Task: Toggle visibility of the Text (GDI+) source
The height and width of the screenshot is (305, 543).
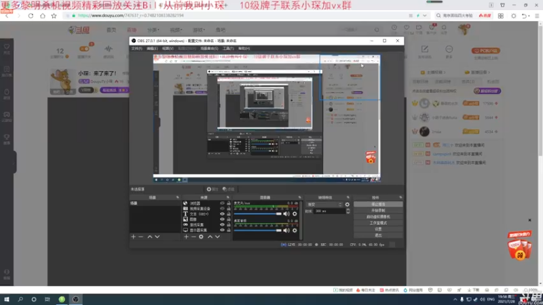Action: tap(223, 214)
